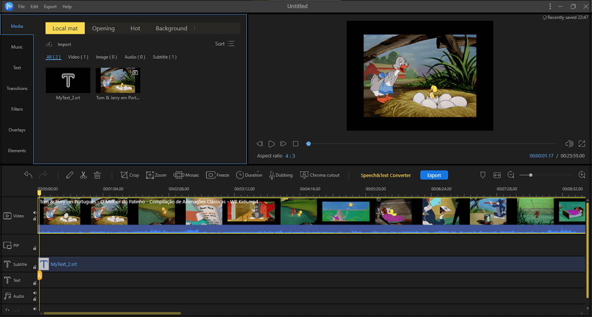Open the File menu
The height and width of the screenshot is (317, 592).
tap(21, 7)
